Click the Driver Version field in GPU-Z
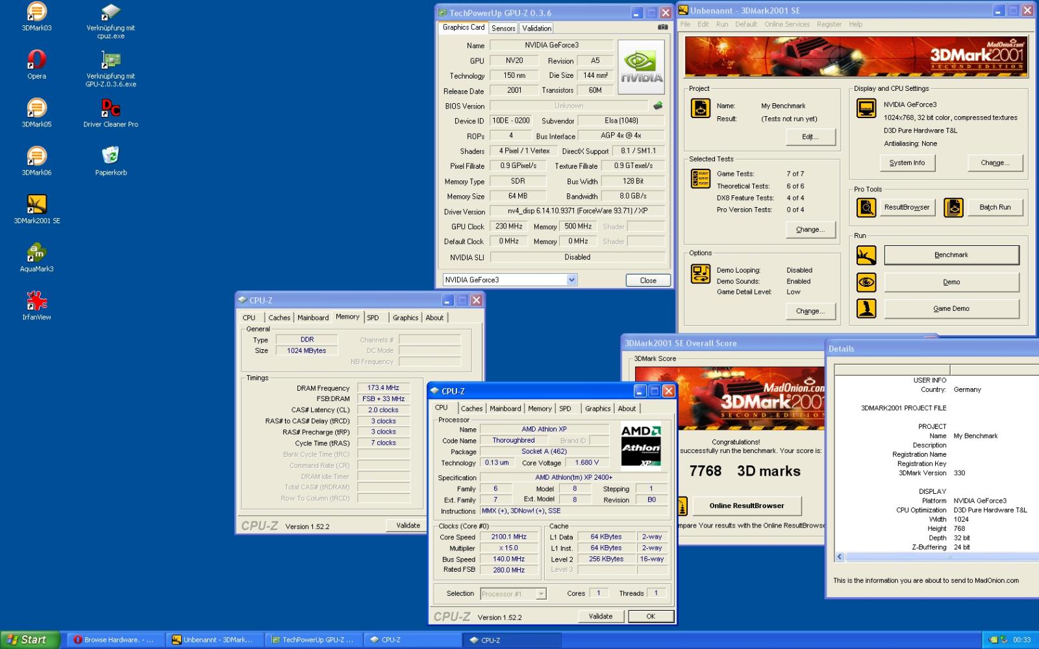Viewport: 1039px width, 649px height. (x=577, y=211)
